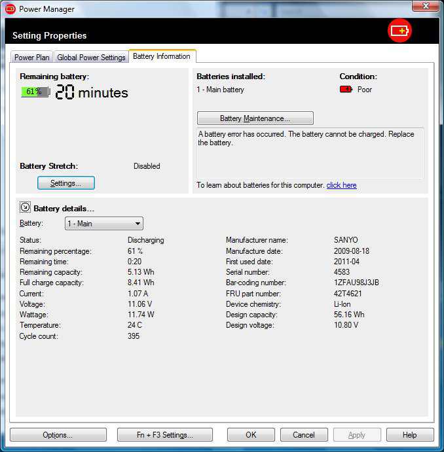Collapse the Battery details section arrow
The height and width of the screenshot is (452, 444).
tap(25, 207)
